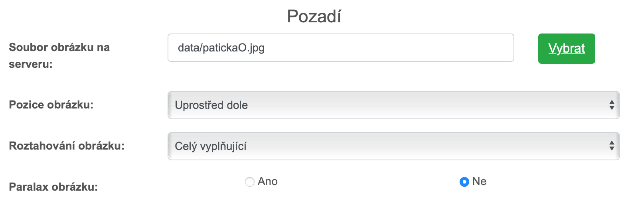Click the Pozadí heading
Image resolution: width=628 pixels, height=205 pixels.
click(x=314, y=16)
